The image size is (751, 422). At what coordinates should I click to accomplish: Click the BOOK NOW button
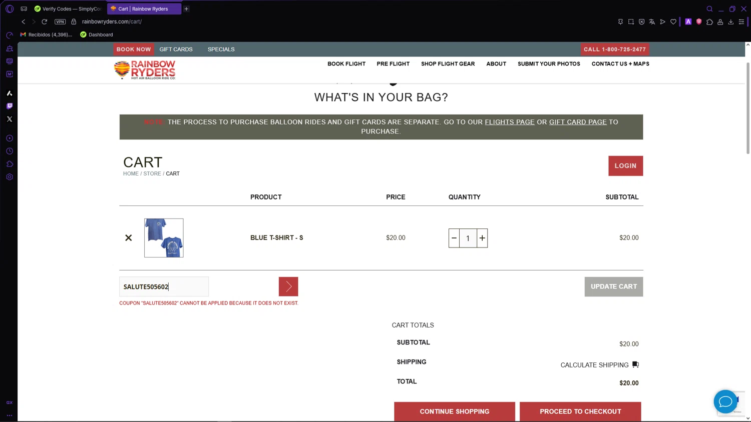tap(134, 49)
